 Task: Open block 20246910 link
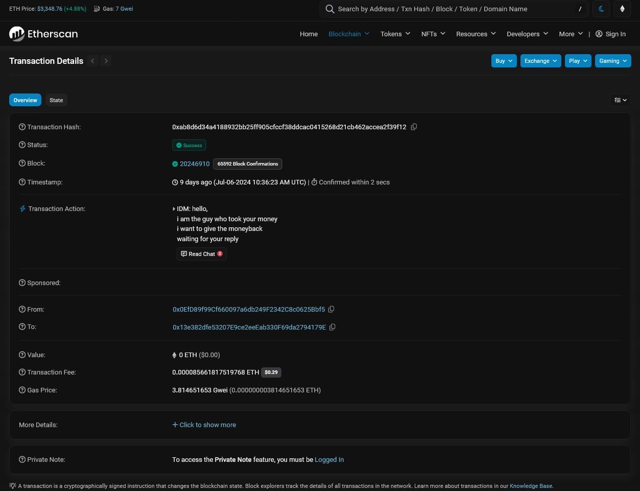click(x=195, y=163)
